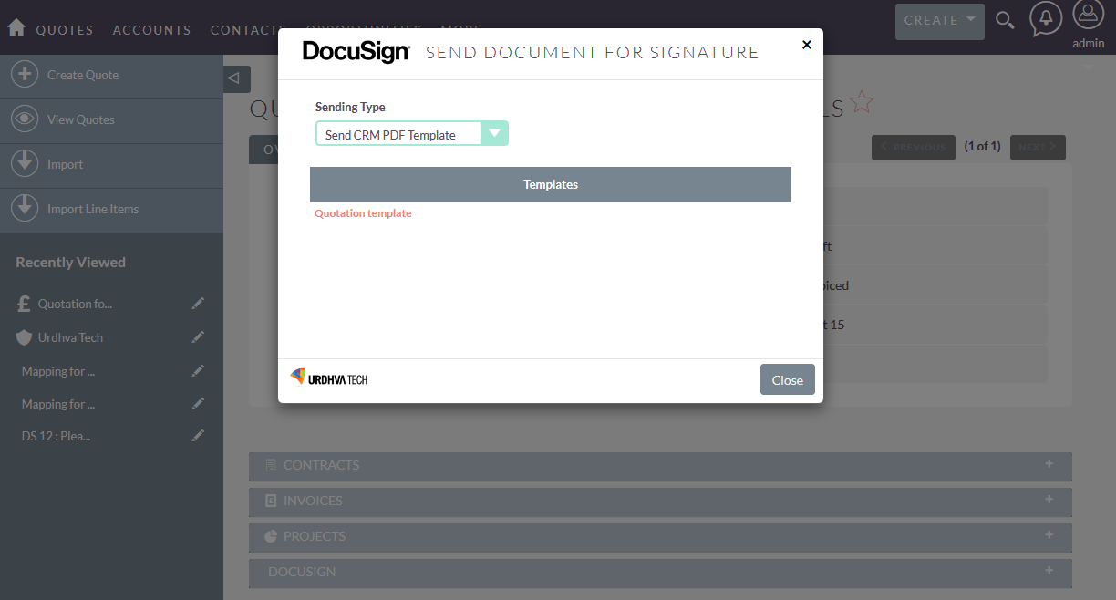This screenshot has width=1116, height=600.
Task: Open the ACCOUNTS menu
Action: (151, 30)
